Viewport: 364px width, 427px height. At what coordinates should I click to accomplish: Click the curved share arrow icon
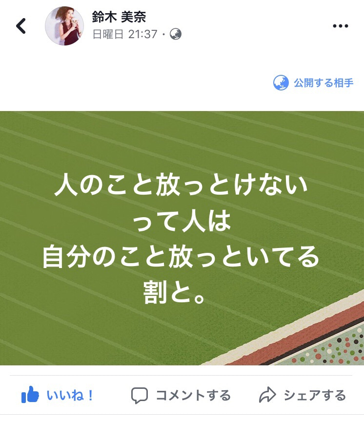[267, 395]
